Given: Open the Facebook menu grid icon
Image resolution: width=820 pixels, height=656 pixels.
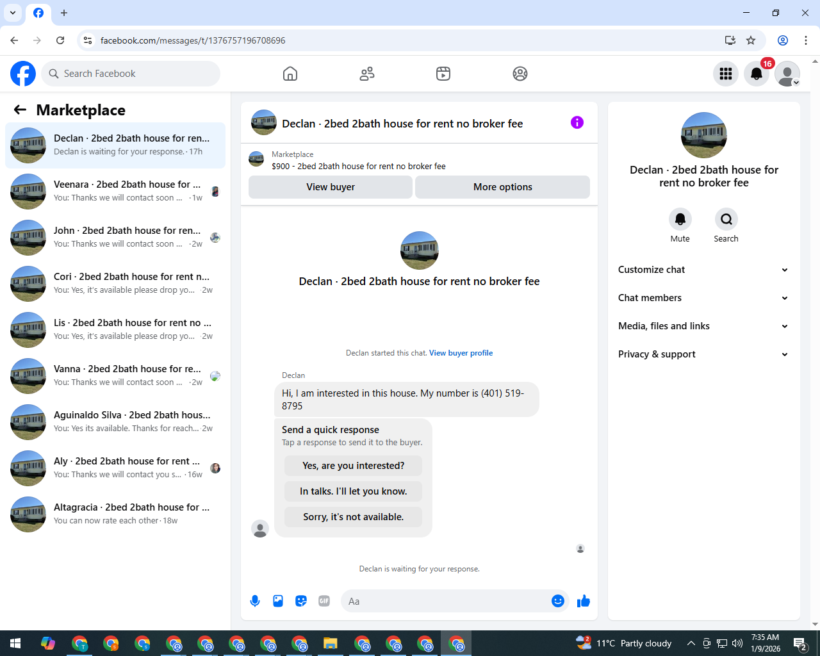Looking at the screenshot, I should pos(726,74).
